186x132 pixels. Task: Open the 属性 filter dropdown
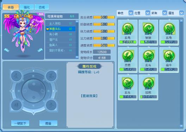pyautogui.click(x=182, y=13)
